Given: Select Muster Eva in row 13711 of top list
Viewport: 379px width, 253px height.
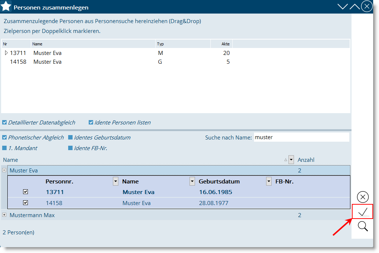Looking at the screenshot, I should tap(47, 53).
